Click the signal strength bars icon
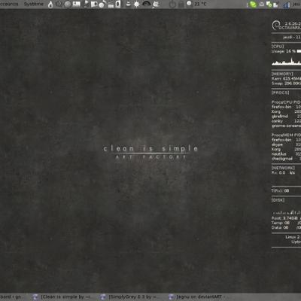This screenshot has width=301, height=301. pyautogui.click(x=286, y=5)
